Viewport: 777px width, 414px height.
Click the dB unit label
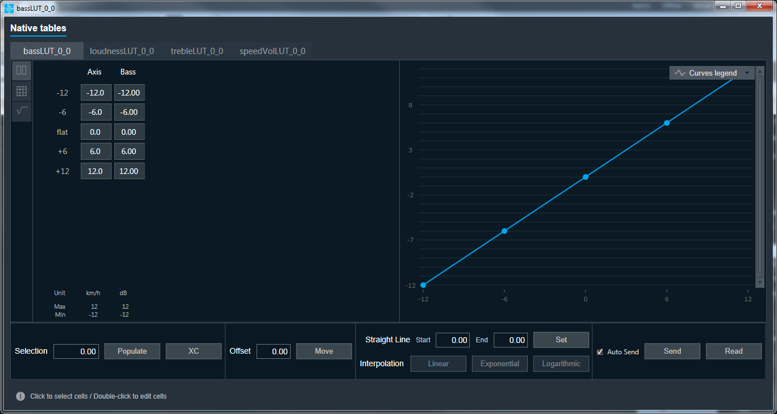click(123, 293)
